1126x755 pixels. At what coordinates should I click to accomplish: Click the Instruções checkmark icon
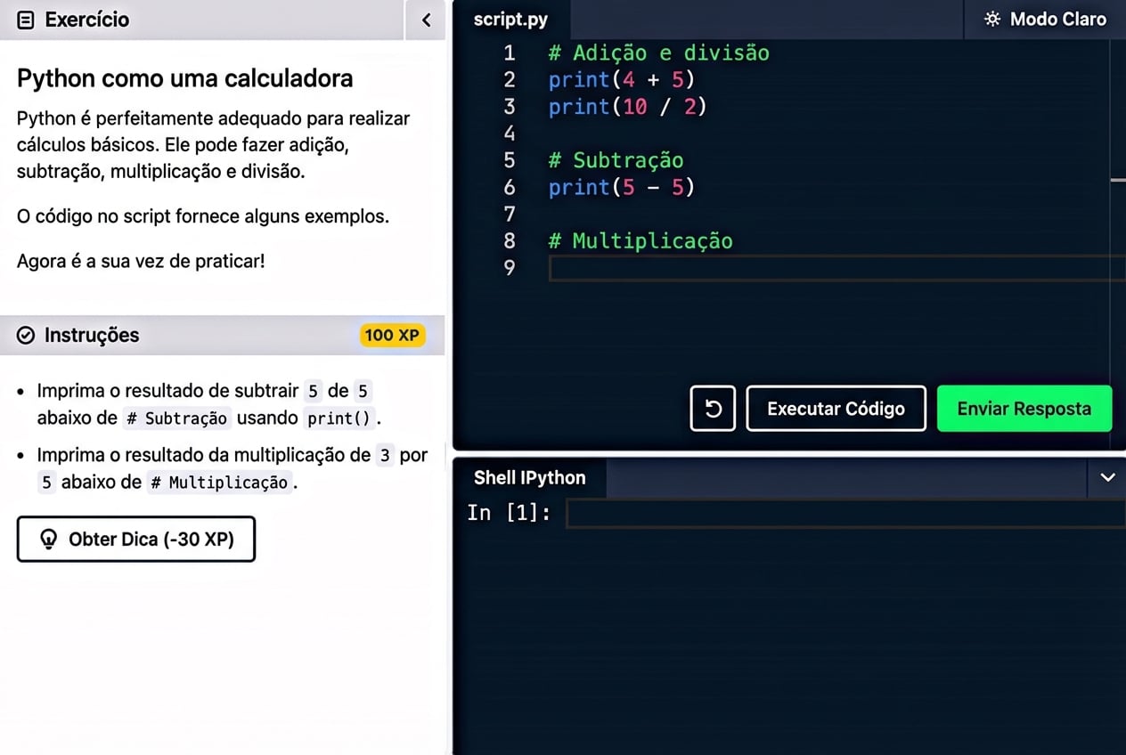pos(27,336)
